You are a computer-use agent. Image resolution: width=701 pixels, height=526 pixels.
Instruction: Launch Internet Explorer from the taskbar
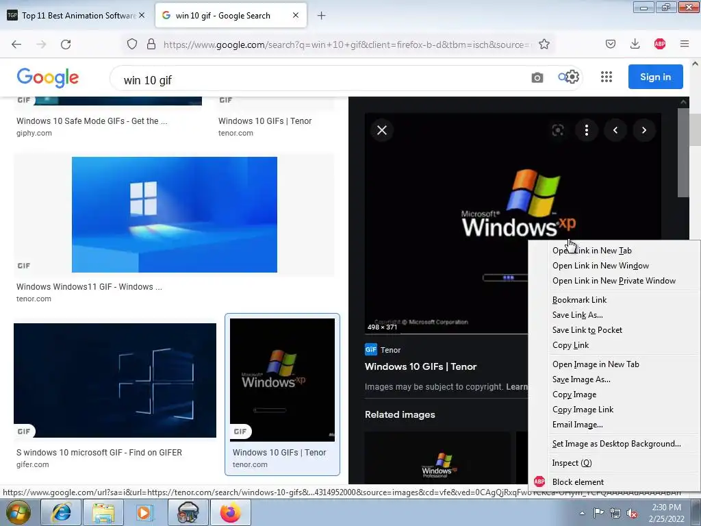click(61, 512)
